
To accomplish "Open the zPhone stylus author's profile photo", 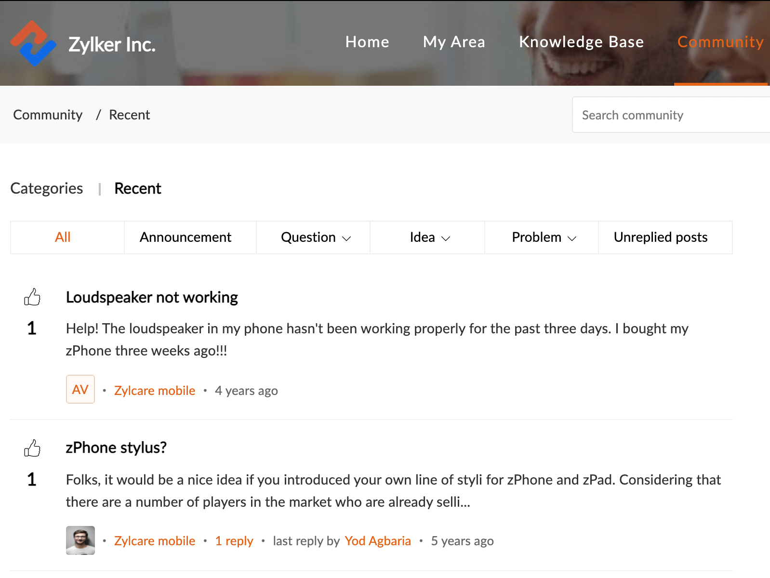I will click(x=80, y=540).
